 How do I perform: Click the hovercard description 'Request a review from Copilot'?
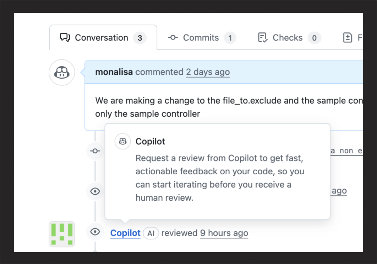pyautogui.click(x=220, y=178)
